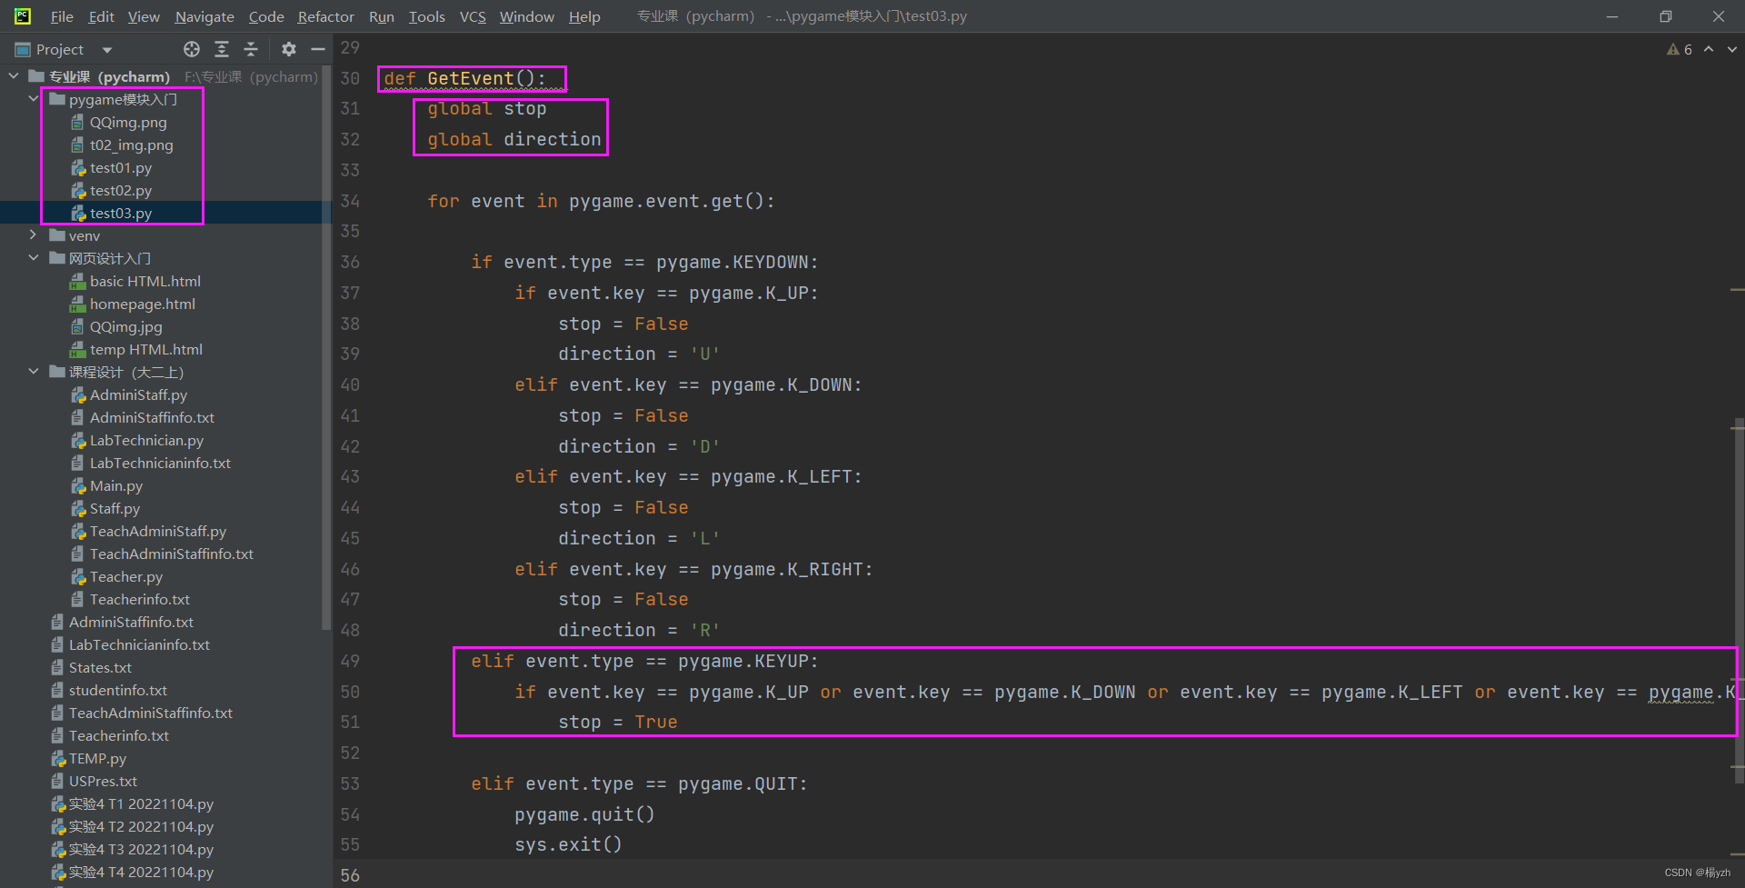Open the Project panel settings gear
Image resolution: width=1745 pixels, height=888 pixels.
288,49
